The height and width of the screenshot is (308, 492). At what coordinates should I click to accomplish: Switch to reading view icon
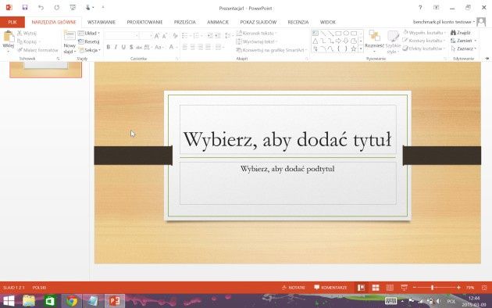(x=390, y=287)
